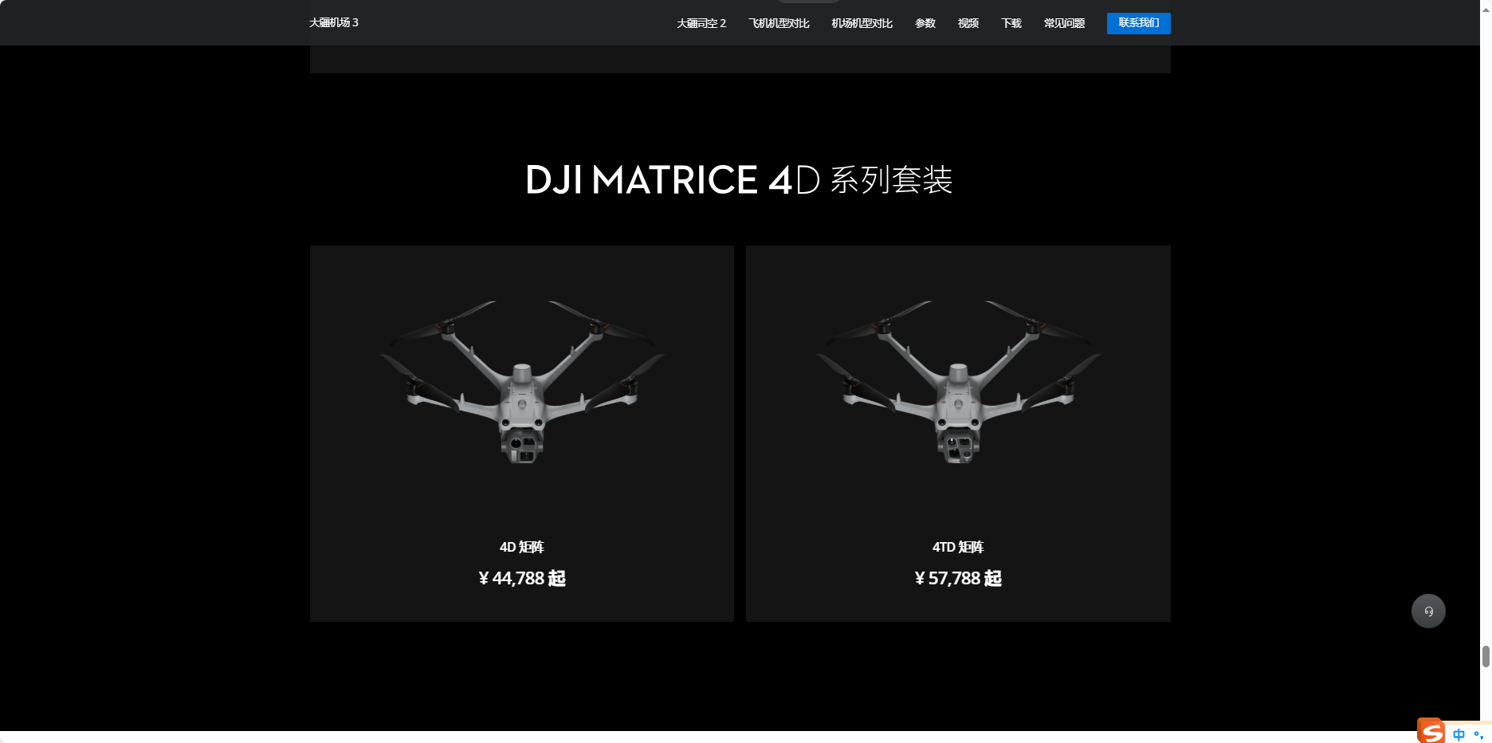Open the 视频 videos section
The image size is (1492, 743).
[x=968, y=23]
